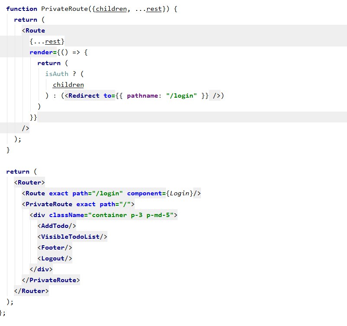
Task: Click the path="/" value on PrivateRoute
Action: point(125,204)
